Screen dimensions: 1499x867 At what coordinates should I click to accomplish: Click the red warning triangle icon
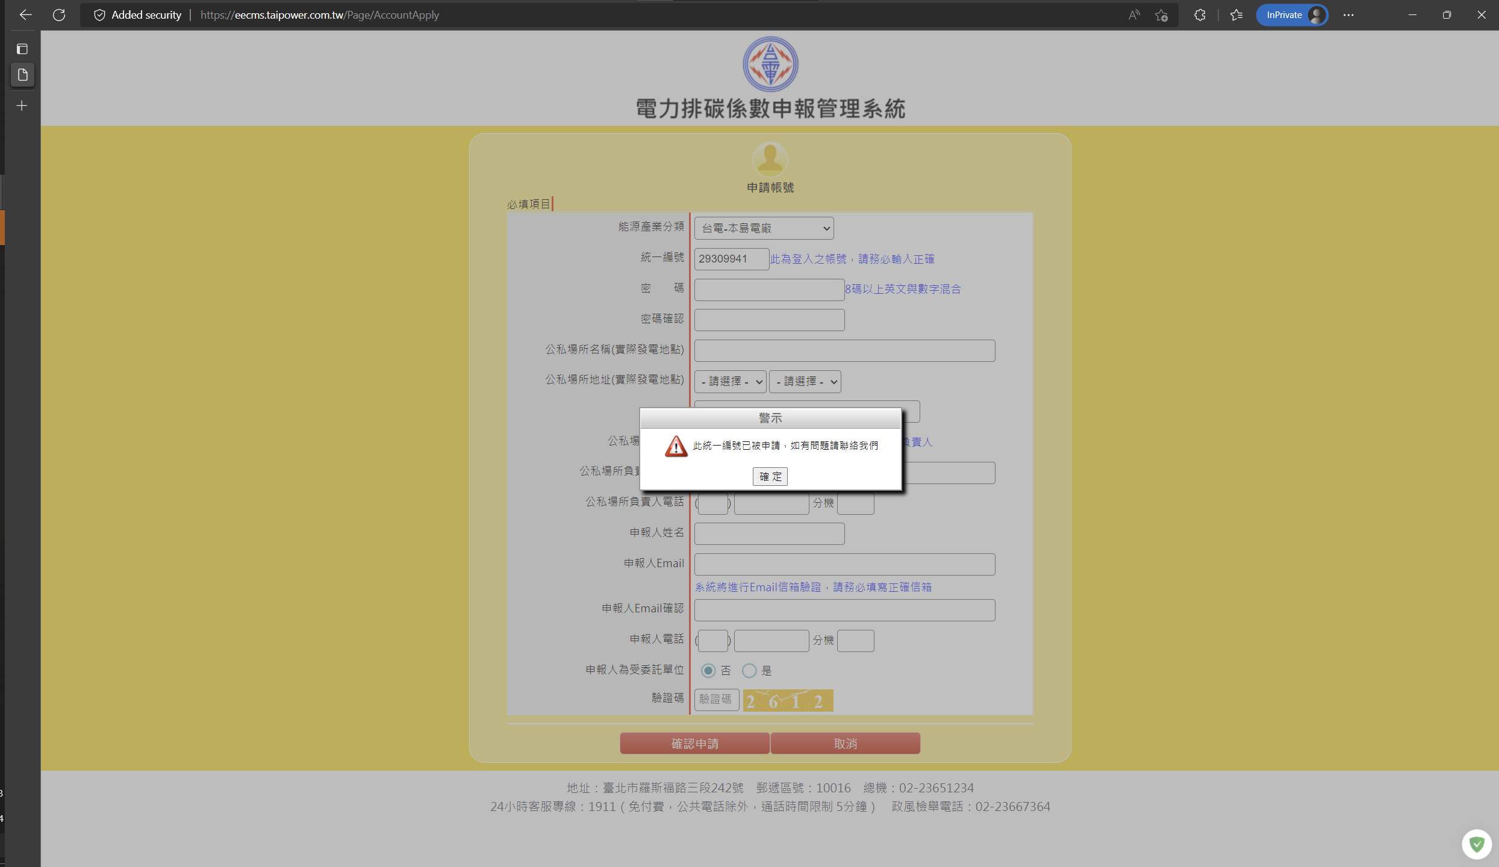[x=676, y=446]
